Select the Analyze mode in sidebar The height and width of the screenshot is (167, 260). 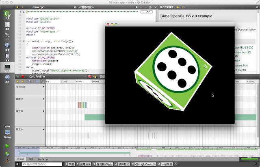(7, 68)
